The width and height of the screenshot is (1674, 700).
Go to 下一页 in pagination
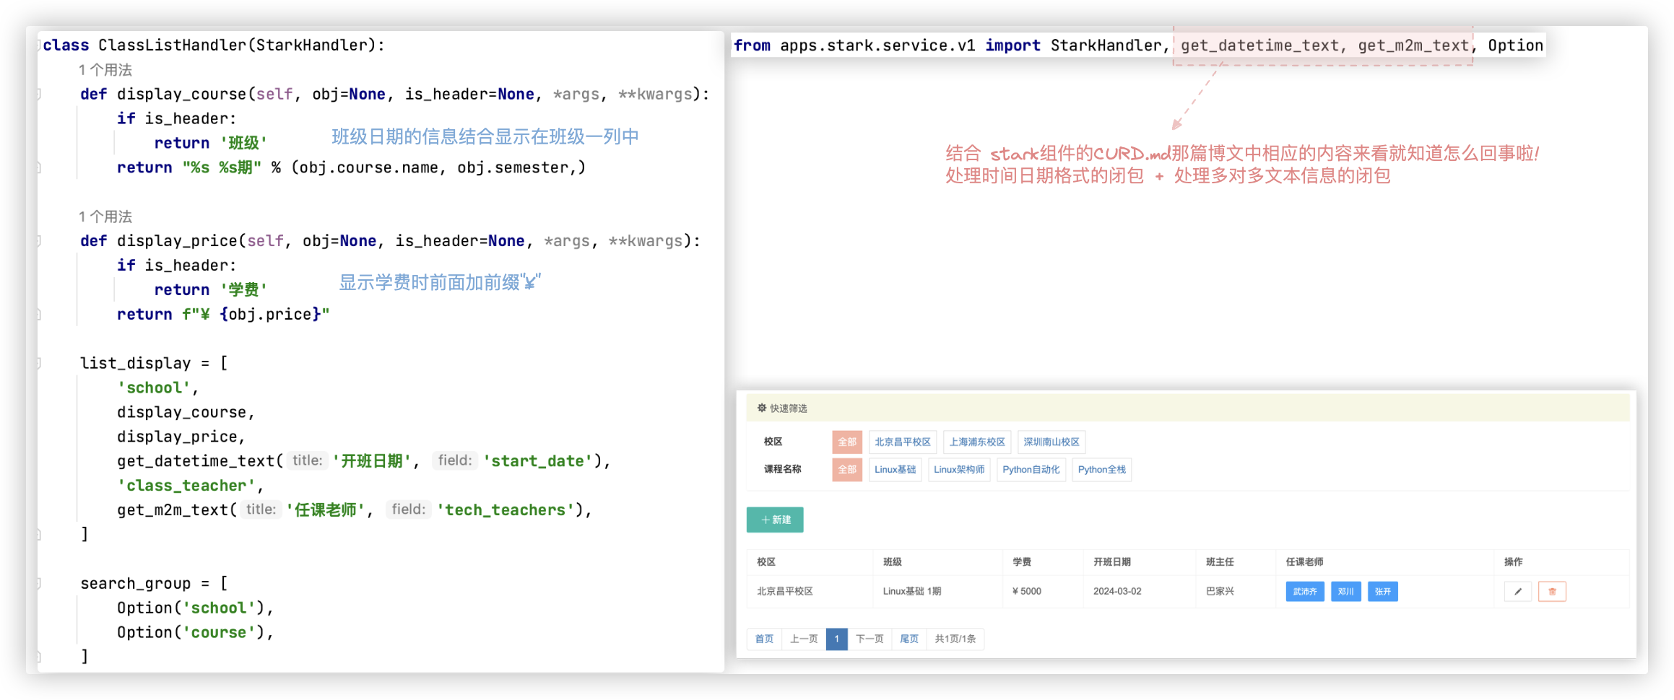869,639
